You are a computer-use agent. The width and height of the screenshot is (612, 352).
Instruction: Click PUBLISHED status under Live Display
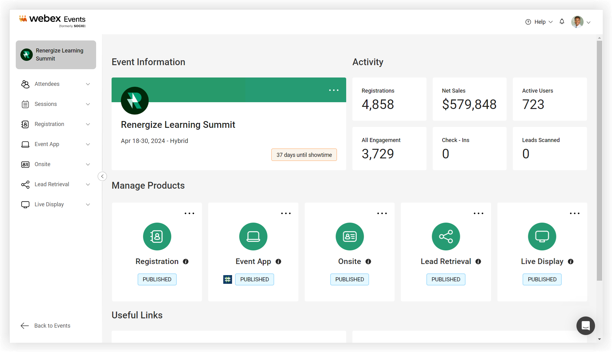[542, 279]
